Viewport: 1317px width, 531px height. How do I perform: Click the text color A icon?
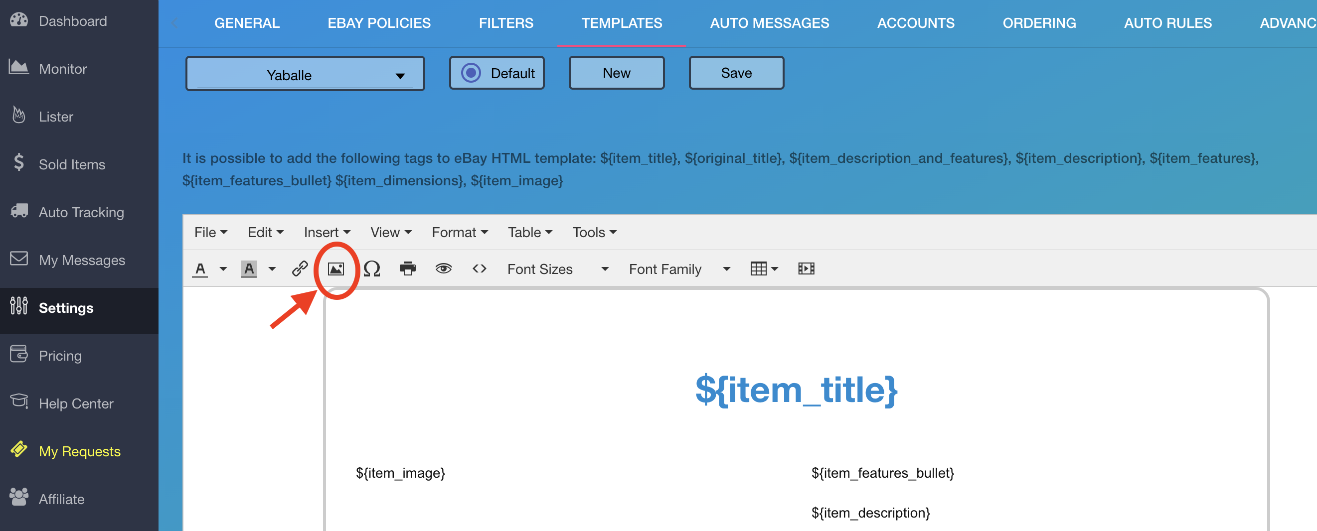click(200, 269)
